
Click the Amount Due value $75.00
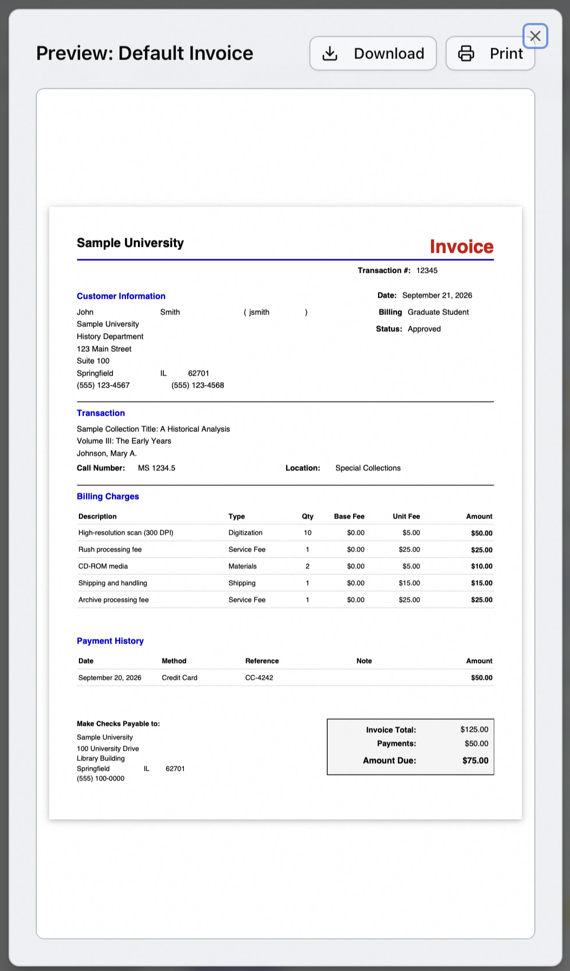pos(475,760)
